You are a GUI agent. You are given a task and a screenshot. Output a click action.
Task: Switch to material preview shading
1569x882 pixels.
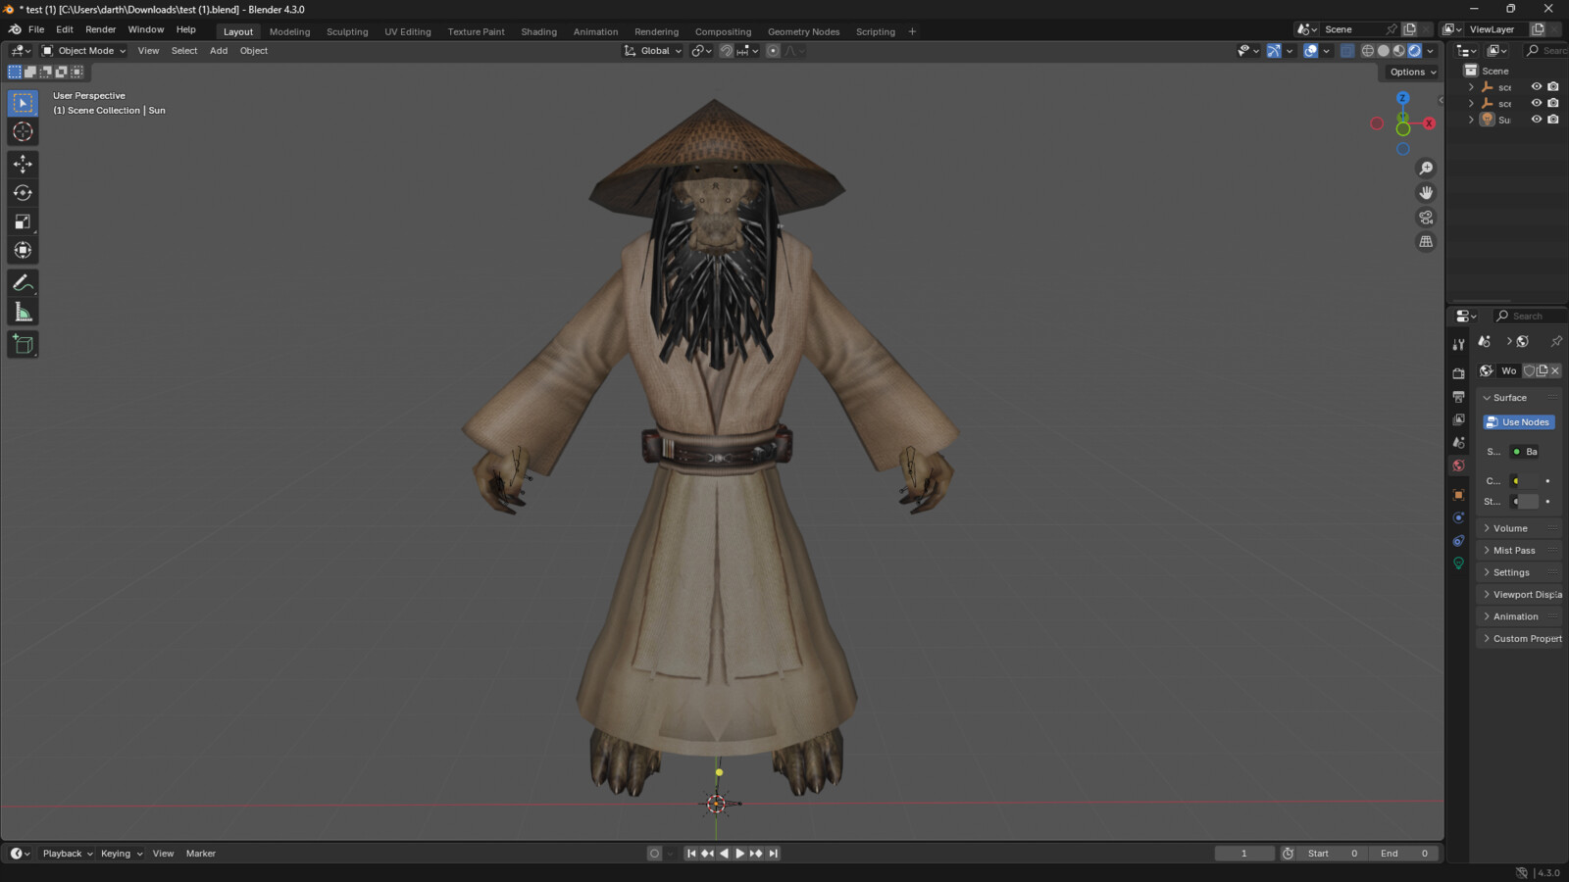[x=1398, y=51]
